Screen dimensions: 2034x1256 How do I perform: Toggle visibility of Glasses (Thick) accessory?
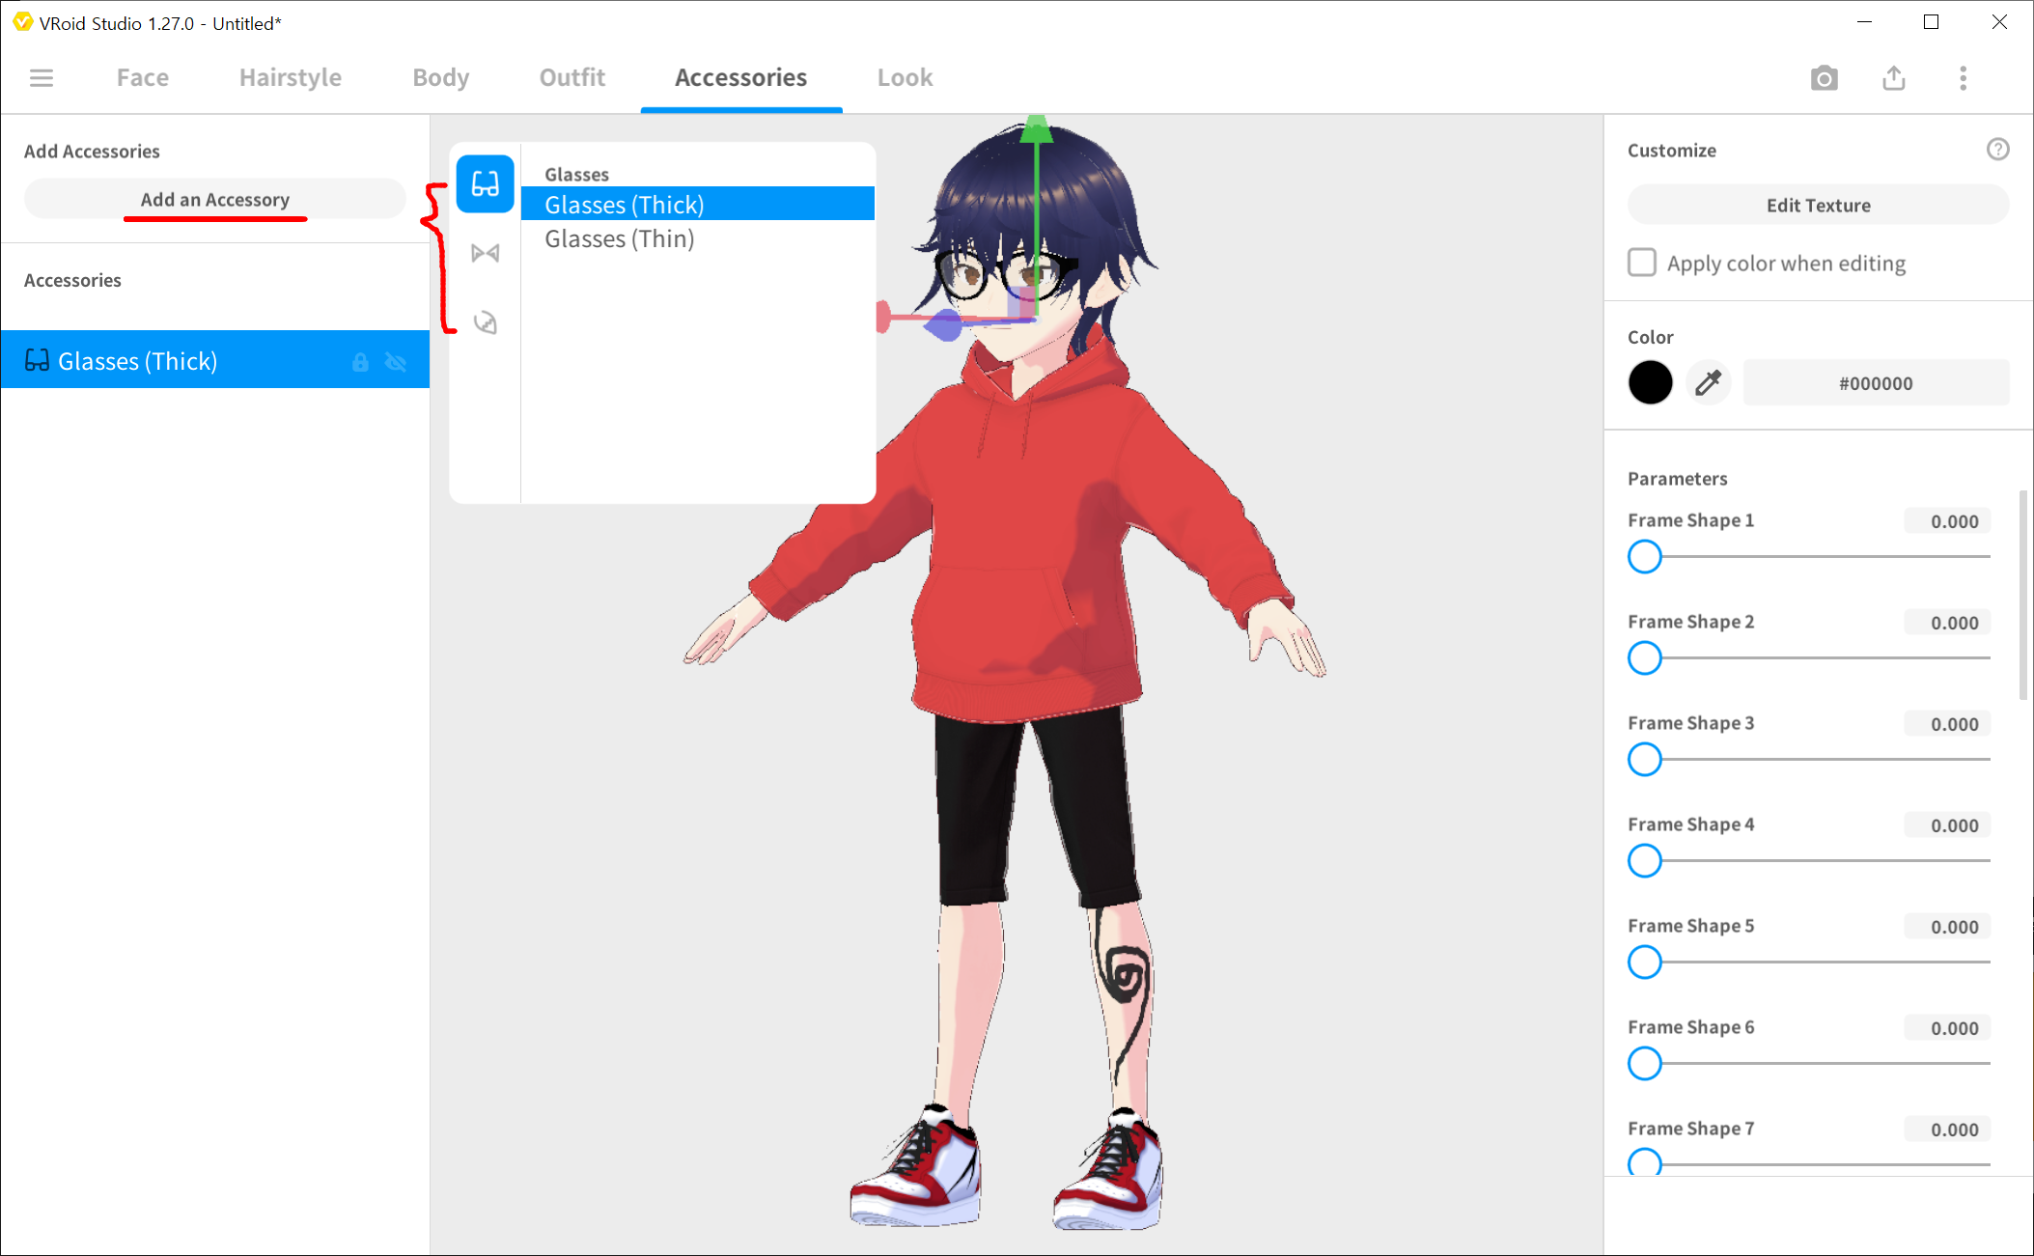[396, 362]
